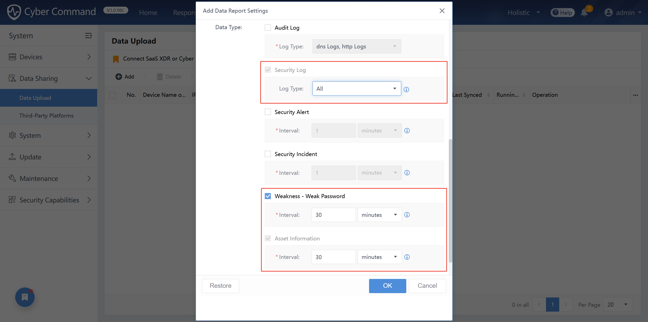
Task: Enable the Security Alert checkbox
Action: coord(268,112)
